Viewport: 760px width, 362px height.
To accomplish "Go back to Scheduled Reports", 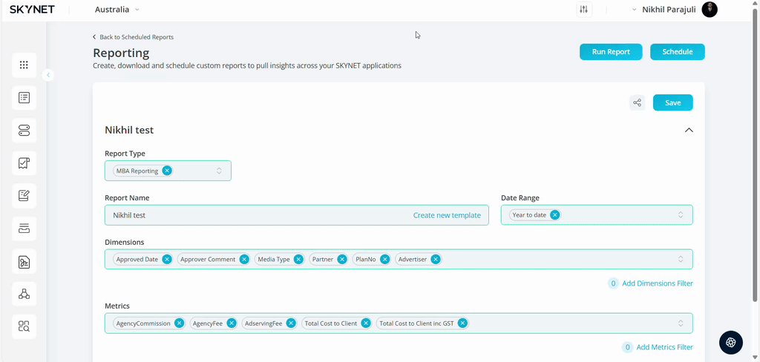I will pos(134,37).
